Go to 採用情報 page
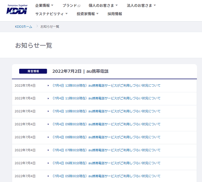The height and width of the screenshot is (182, 202). tap(115, 14)
